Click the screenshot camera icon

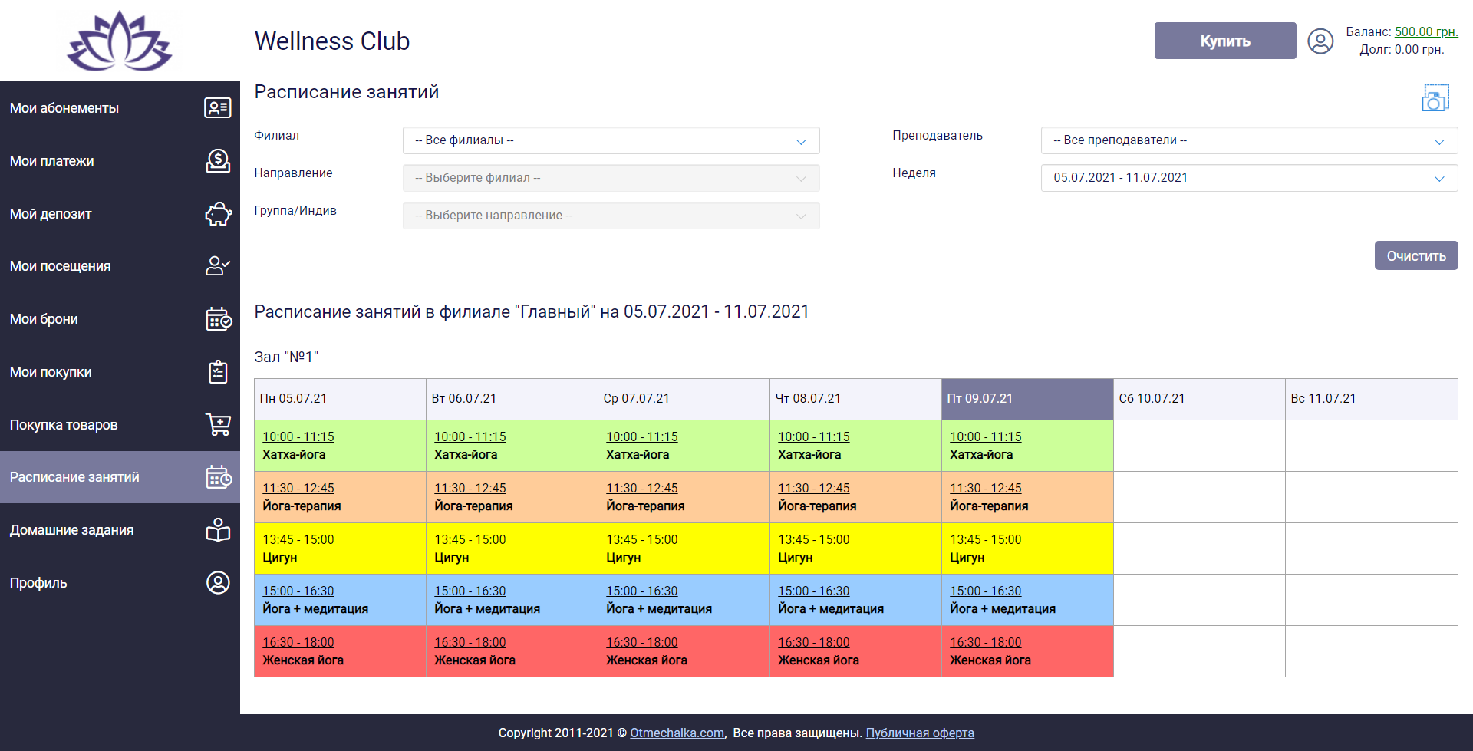tap(1435, 99)
